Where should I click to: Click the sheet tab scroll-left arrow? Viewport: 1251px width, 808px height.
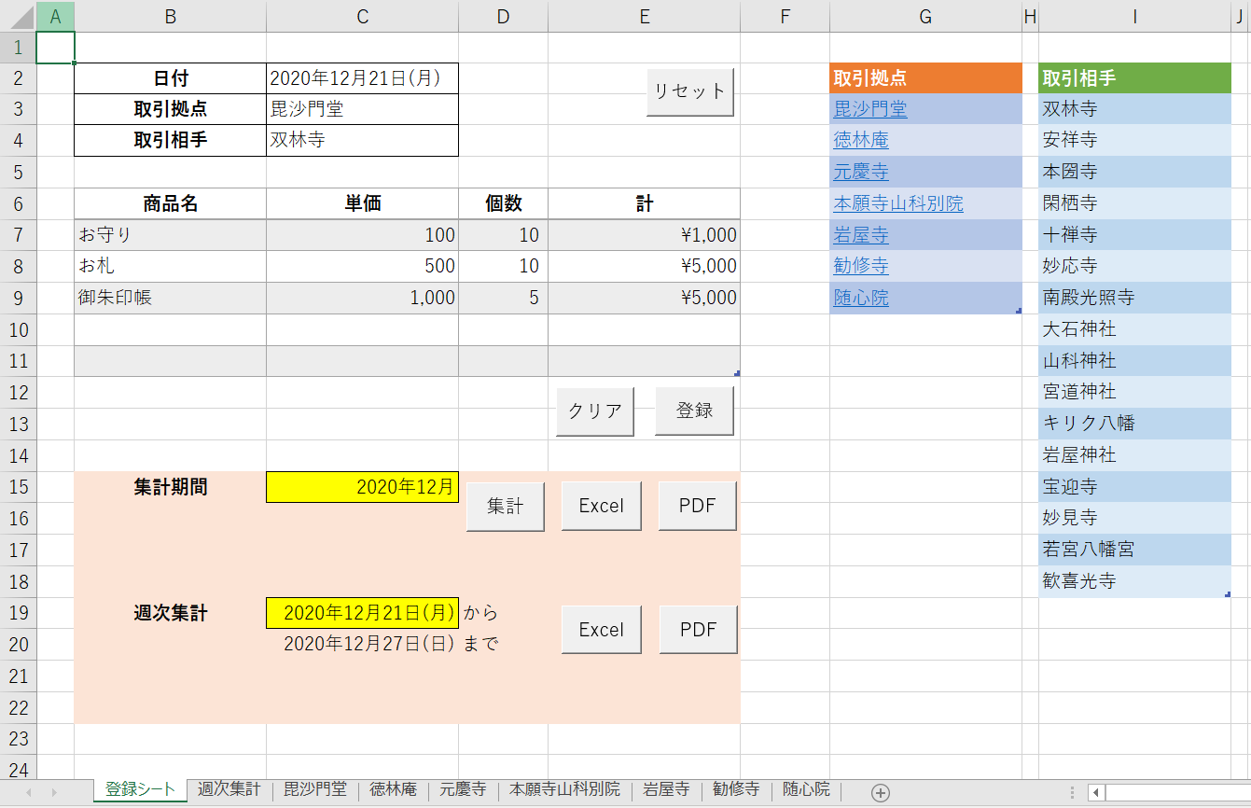click(x=28, y=792)
